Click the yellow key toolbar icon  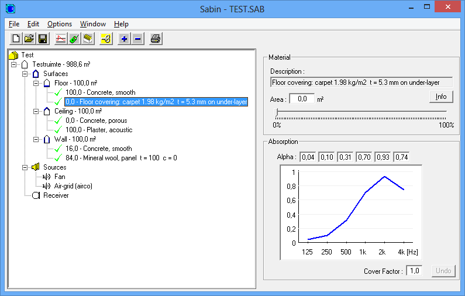pos(106,39)
